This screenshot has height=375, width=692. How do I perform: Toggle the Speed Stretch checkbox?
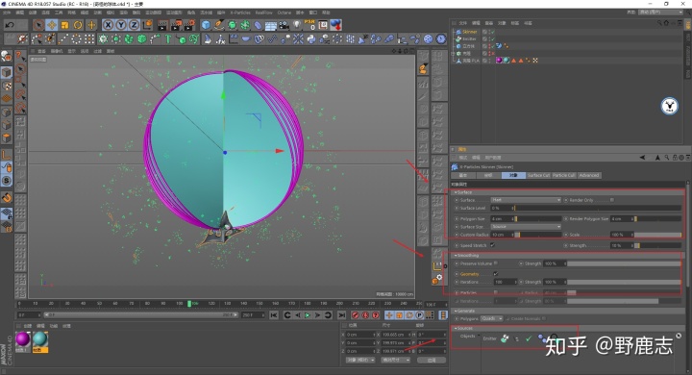coord(492,245)
